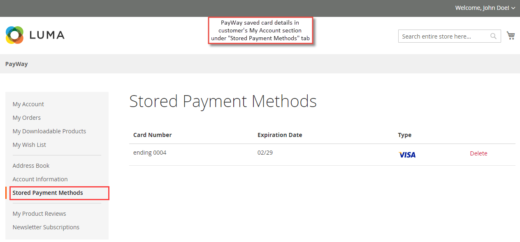Switch to Account Information section
The width and height of the screenshot is (520, 242).
(40, 179)
